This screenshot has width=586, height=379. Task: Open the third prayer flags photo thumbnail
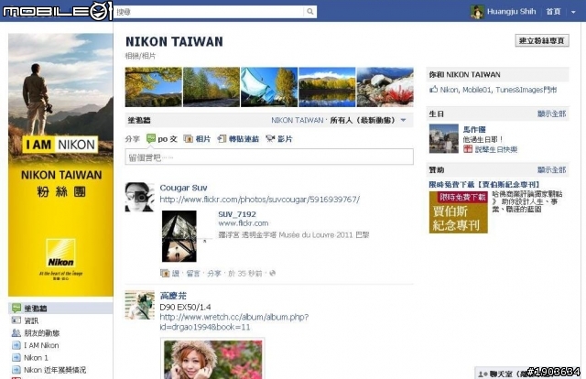click(269, 87)
